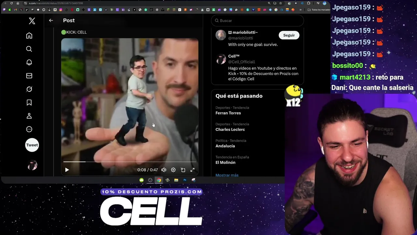Go back using the Post back arrow
417x235 pixels.
(x=51, y=20)
